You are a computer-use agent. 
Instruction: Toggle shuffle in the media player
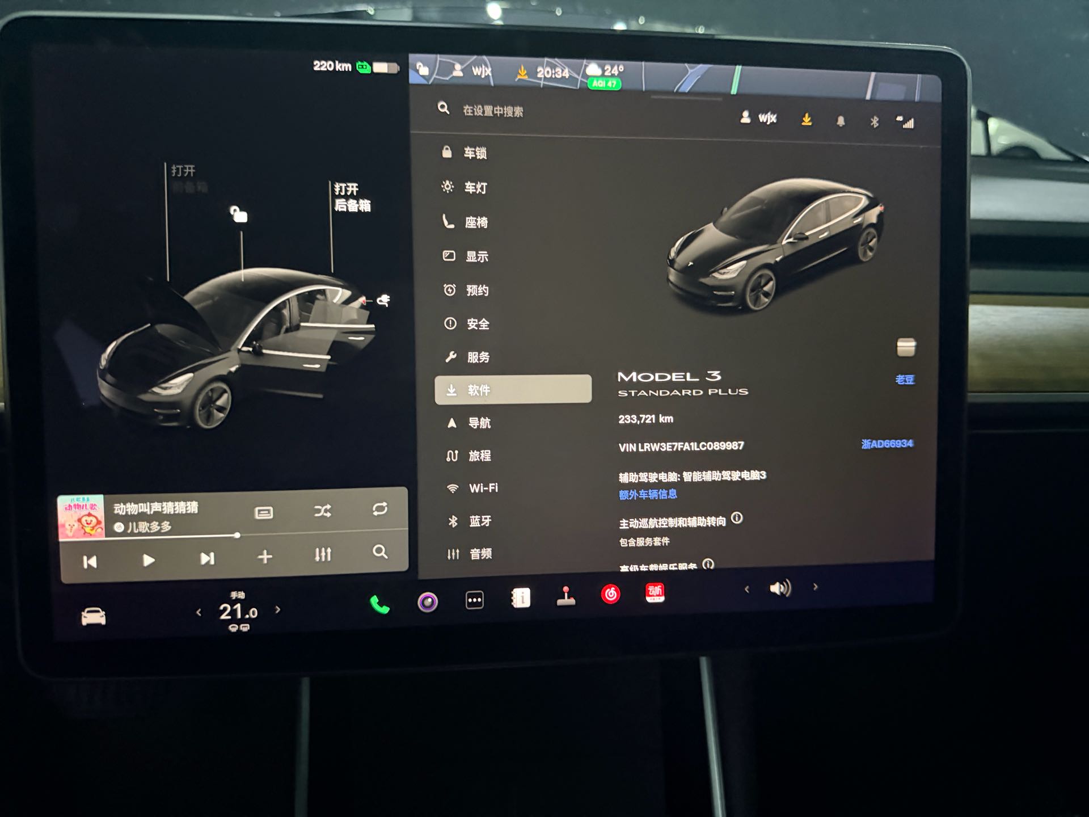pyautogui.click(x=323, y=511)
